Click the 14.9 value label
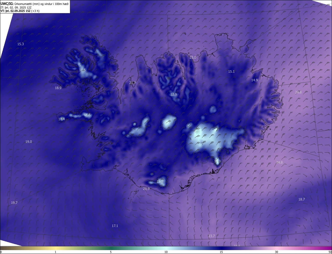 click(x=254, y=80)
